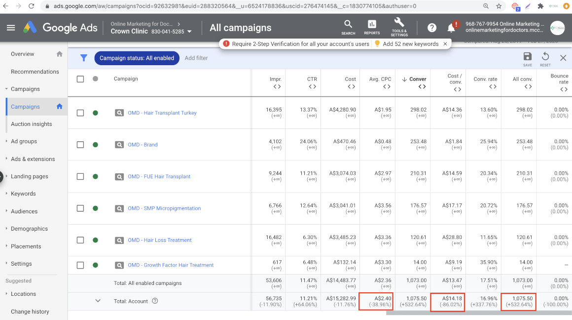Viewport: 572px width, 320px height.
Task: Reset the filter with Reset icon
Action: pos(545,59)
